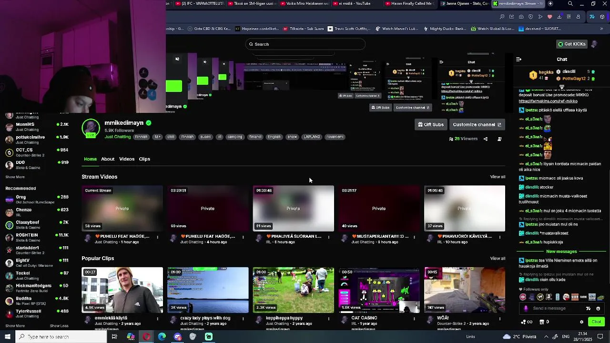Click the 7TV icon in chat input
Viewport: 610px width, 343px height.
(x=588, y=309)
